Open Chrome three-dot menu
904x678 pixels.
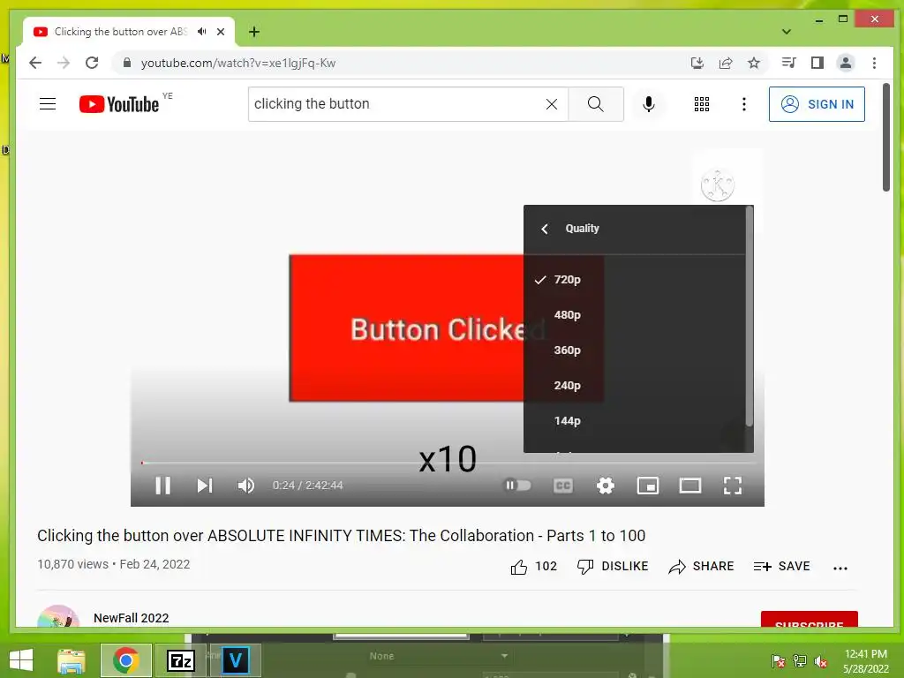[x=874, y=63]
